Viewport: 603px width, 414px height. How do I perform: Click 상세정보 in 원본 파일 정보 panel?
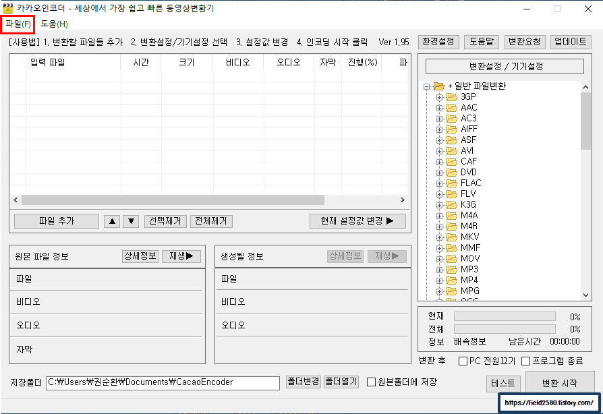[x=140, y=256]
